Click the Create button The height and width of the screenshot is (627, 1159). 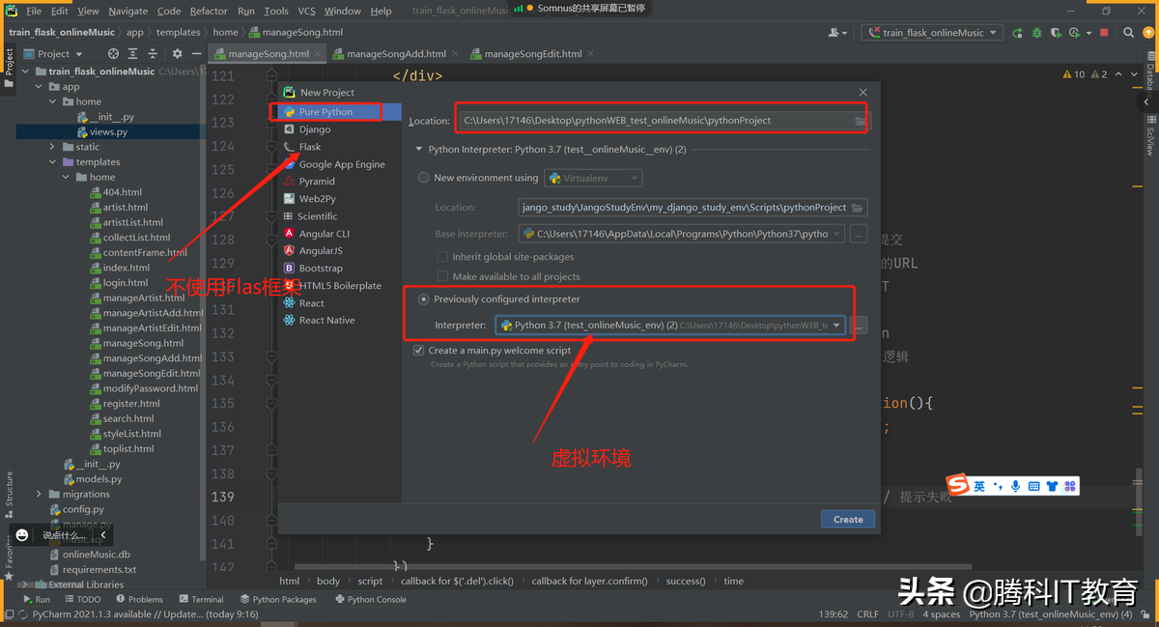pyautogui.click(x=847, y=519)
